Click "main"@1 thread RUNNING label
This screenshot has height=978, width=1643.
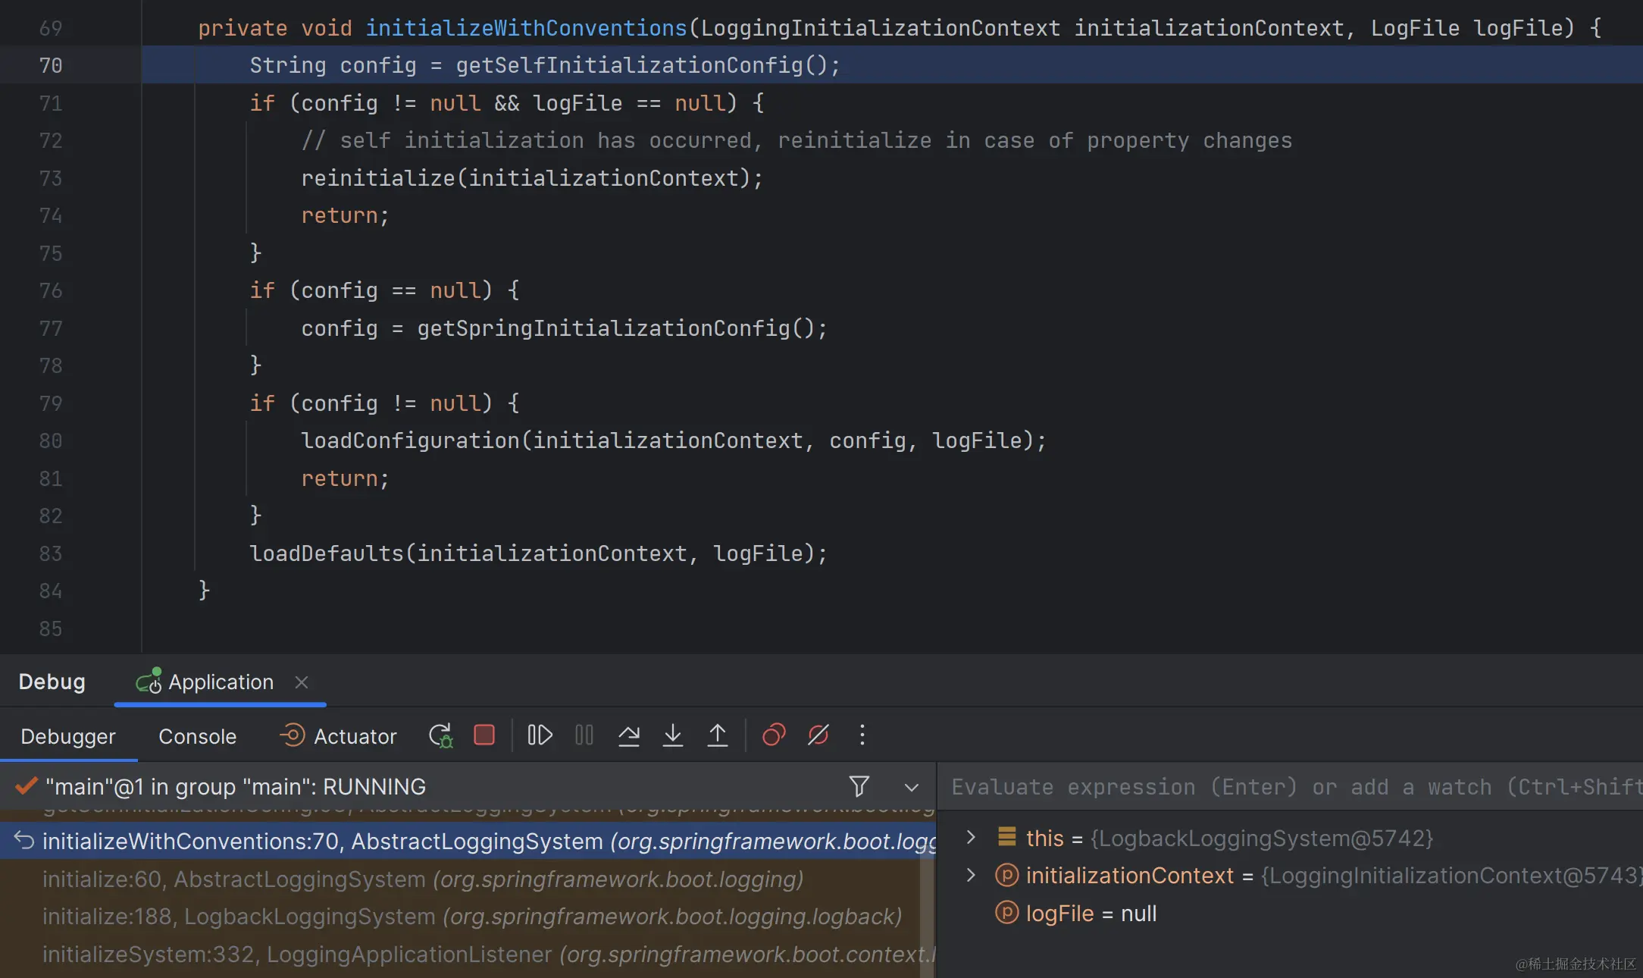(x=236, y=787)
